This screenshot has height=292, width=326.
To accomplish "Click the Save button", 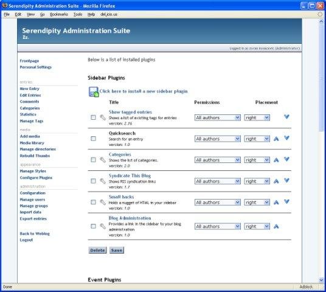I will [x=117, y=250].
